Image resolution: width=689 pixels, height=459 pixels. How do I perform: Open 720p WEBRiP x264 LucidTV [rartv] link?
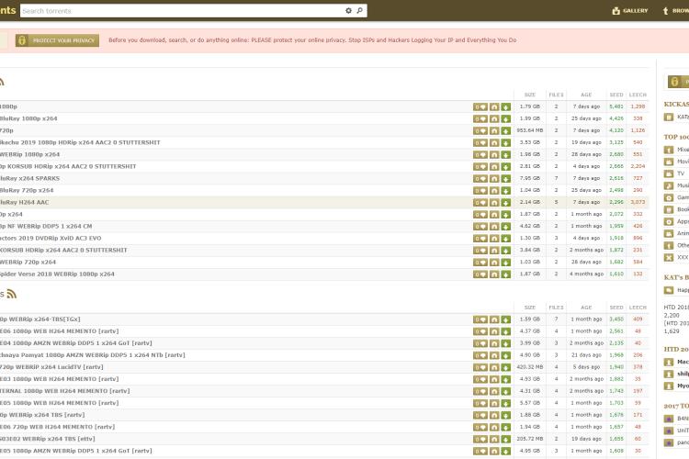point(51,367)
